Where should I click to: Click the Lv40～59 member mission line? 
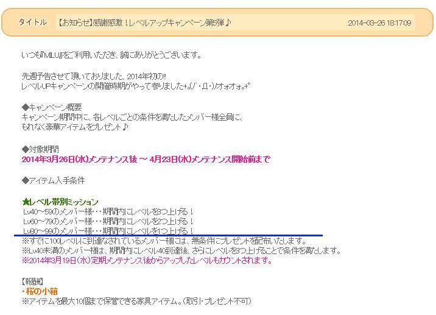[108, 211]
